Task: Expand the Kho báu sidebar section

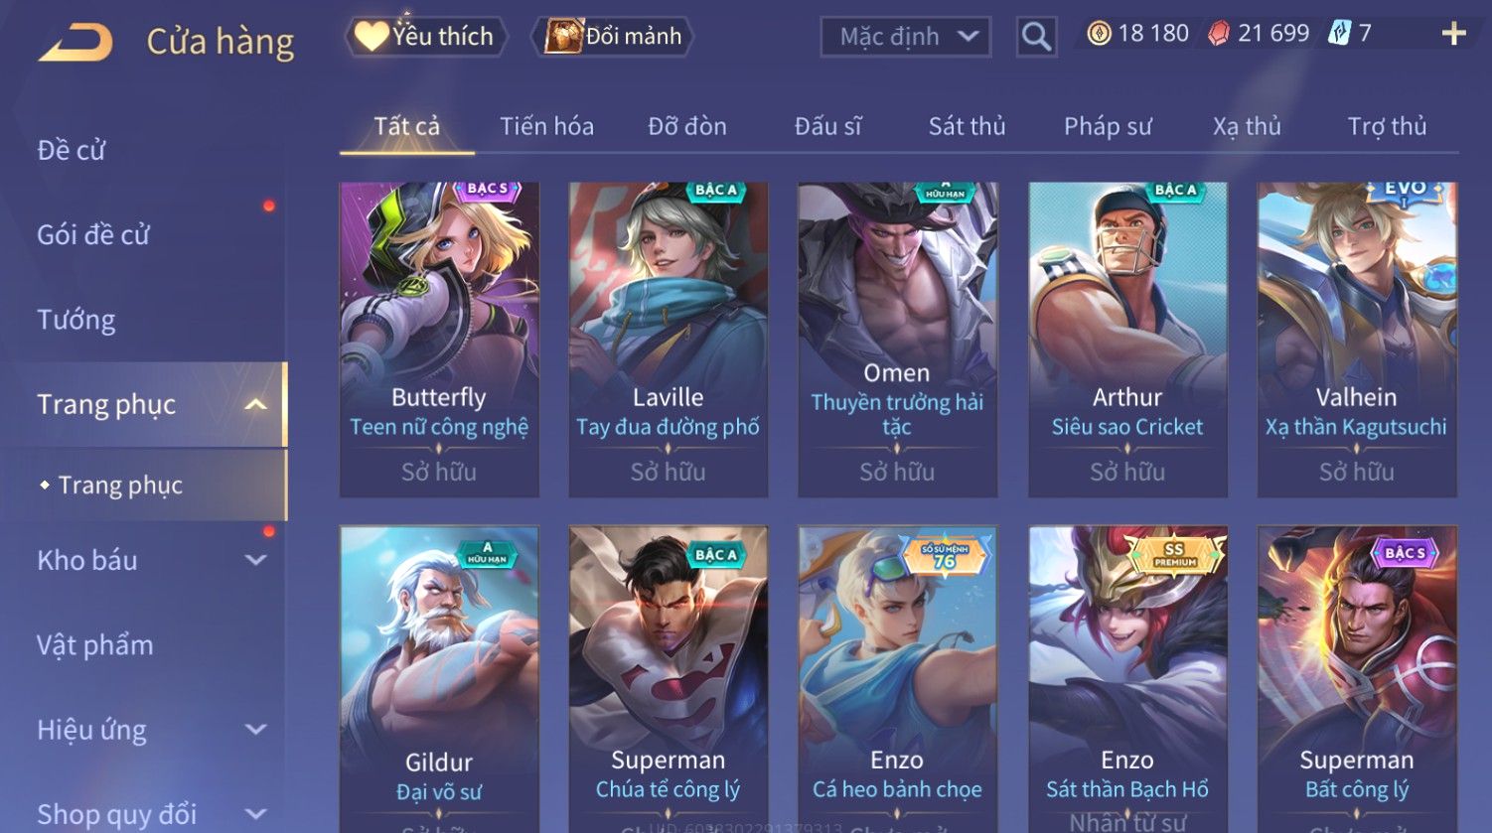Action: [x=255, y=560]
